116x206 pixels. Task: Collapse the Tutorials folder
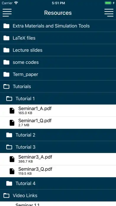pos(58,86)
